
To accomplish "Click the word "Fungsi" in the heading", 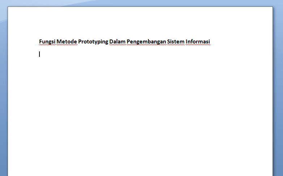I will coord(47,42).
